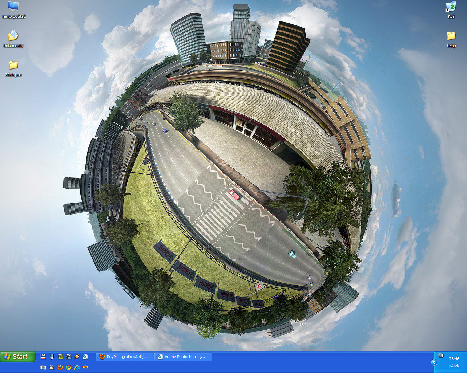Click the round 'a' system tray icon
This screenshot has height=373, width=467.
(441, 356)
